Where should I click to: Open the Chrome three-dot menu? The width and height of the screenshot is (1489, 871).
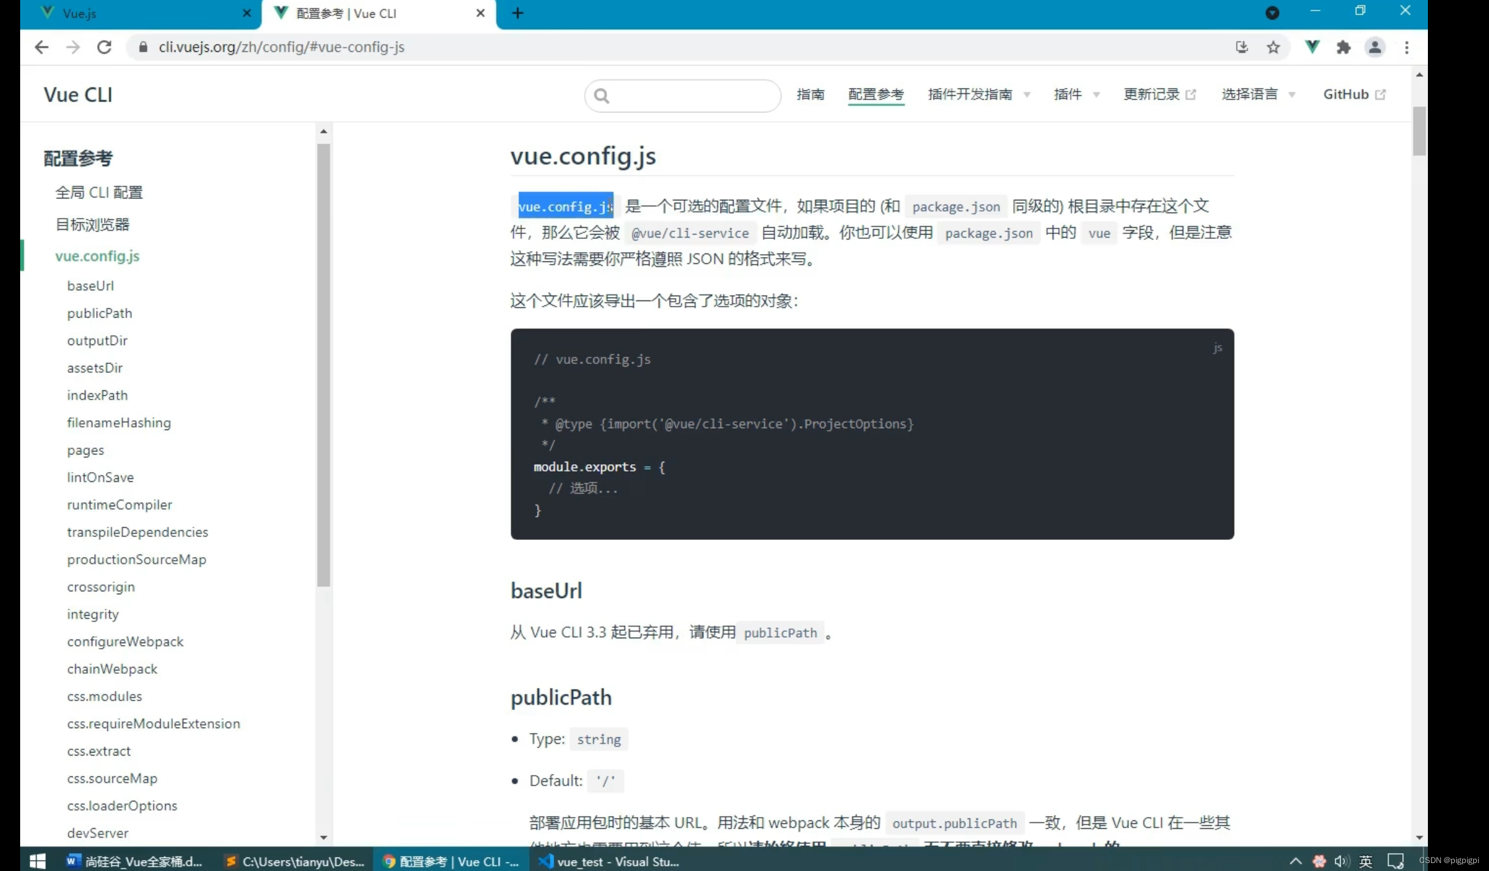click(x=1407, y=47)
